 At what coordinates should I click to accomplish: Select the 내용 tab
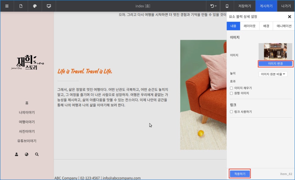[233, 26]
